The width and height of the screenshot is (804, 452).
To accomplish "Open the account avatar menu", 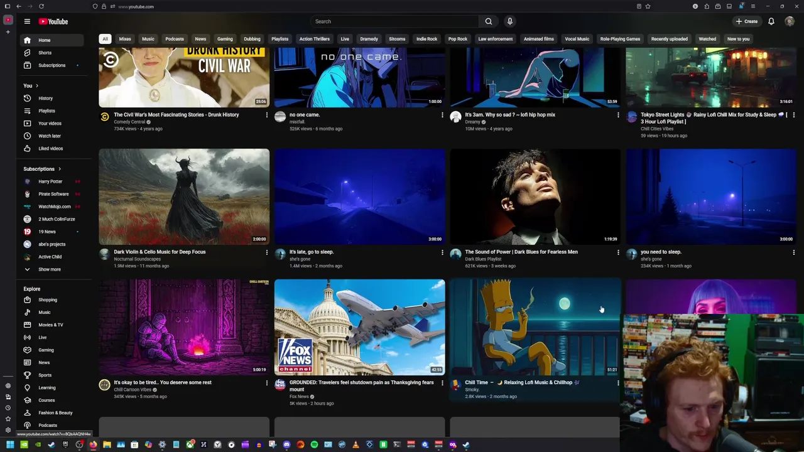I will click(x=790, y=21).
